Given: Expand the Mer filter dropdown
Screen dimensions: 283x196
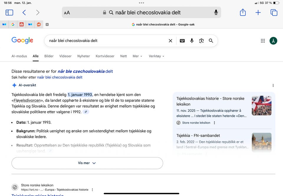Looking at the screenshot, I should (137, 56).
